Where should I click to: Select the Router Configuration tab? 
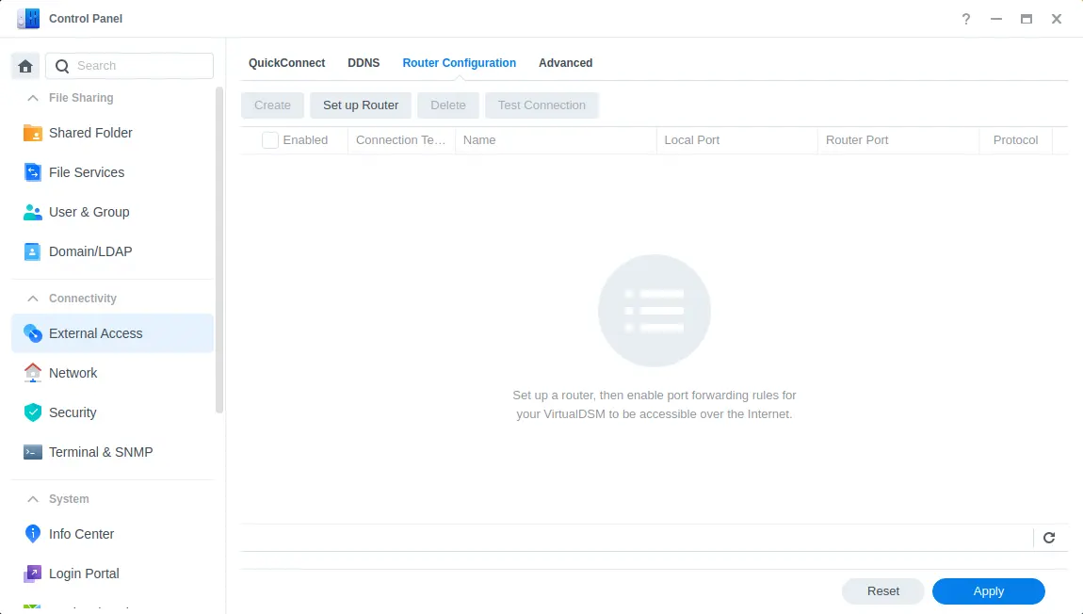click(460, 63)
